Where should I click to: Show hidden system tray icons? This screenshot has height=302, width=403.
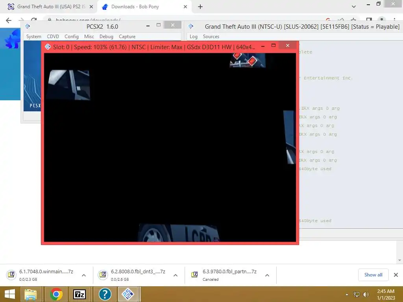coord(347,295)
